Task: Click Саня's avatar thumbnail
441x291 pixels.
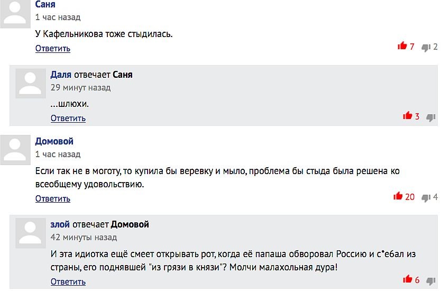Action: (15, 14)
